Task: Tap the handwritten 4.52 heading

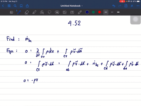Action: (74, 23)
